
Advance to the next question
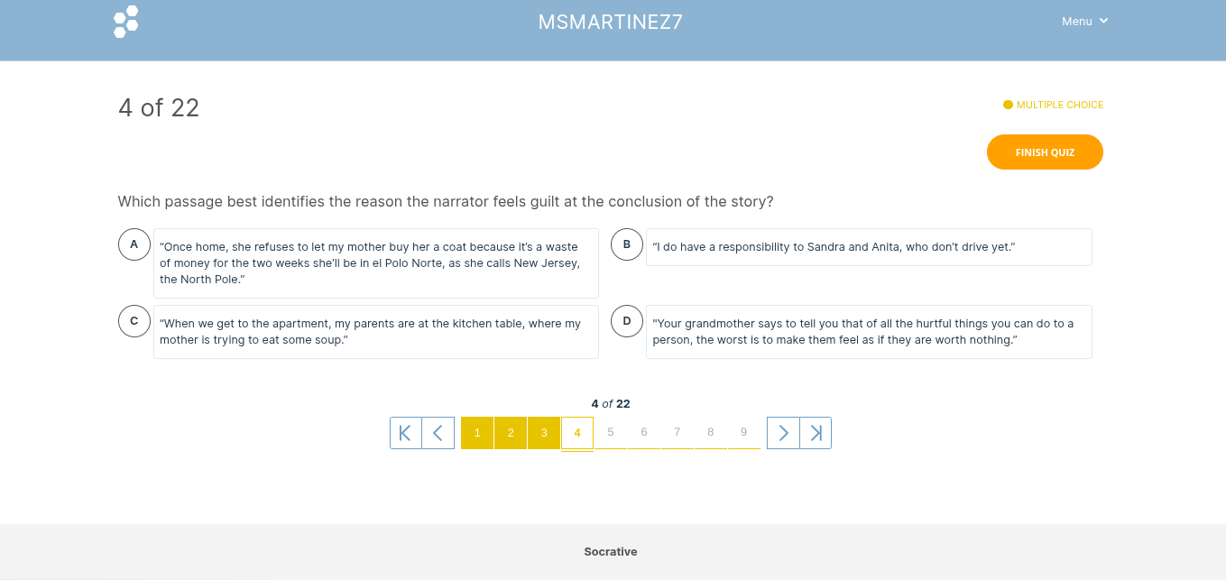point(783,433)
